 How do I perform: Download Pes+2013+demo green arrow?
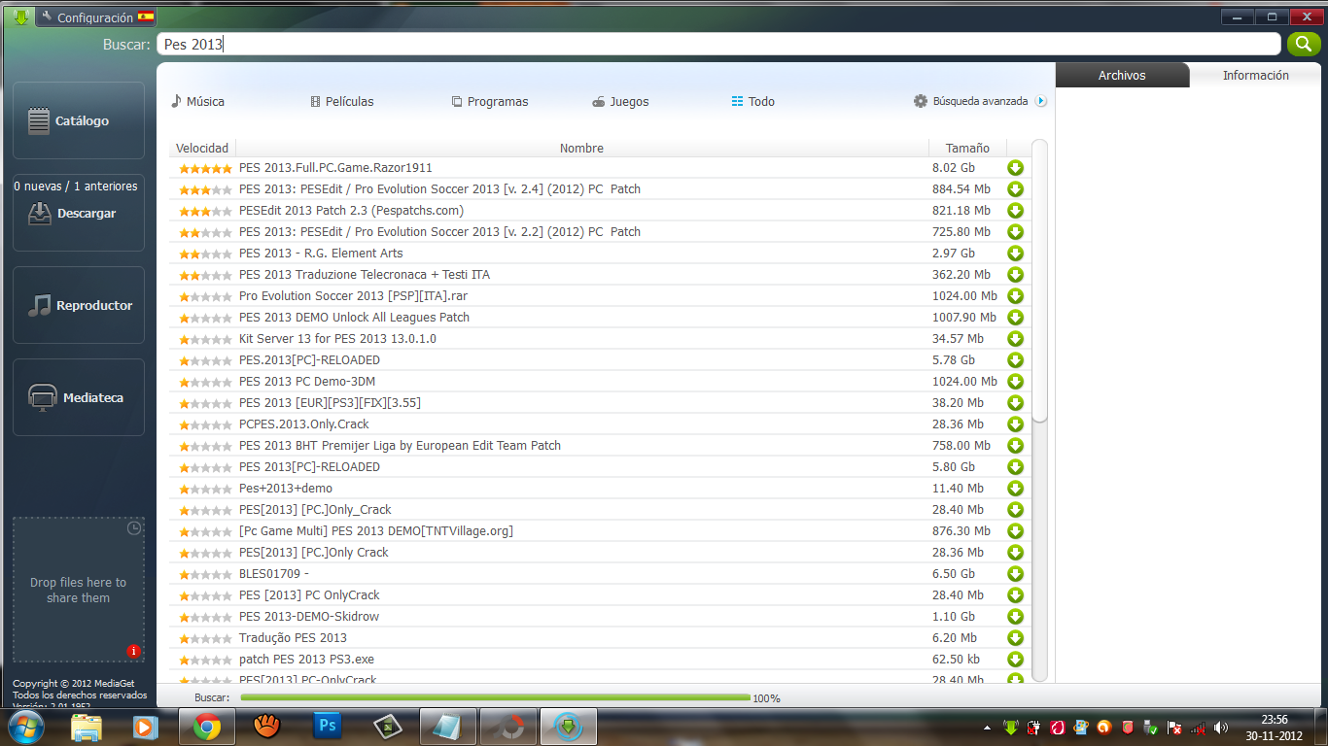click(x=1016, y=489)
